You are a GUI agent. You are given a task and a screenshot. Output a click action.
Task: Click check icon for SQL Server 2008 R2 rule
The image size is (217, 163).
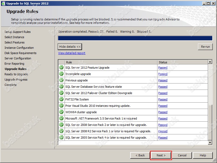[61, 131]
